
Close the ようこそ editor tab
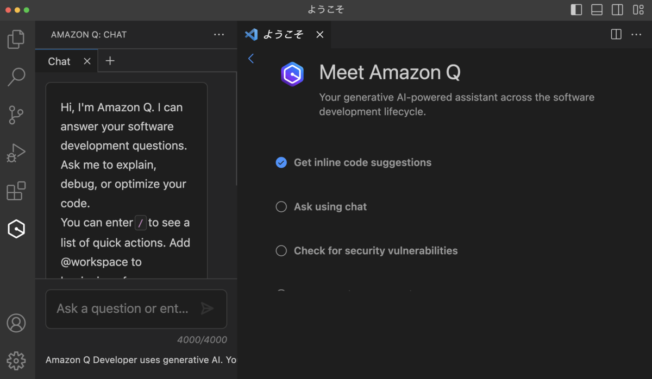[320, 35]
